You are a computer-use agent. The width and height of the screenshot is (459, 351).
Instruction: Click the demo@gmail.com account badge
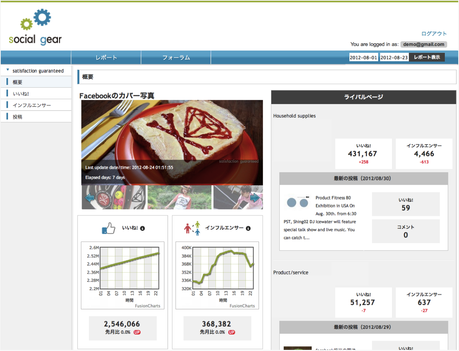pyautogui.click(x=424, y=44)
